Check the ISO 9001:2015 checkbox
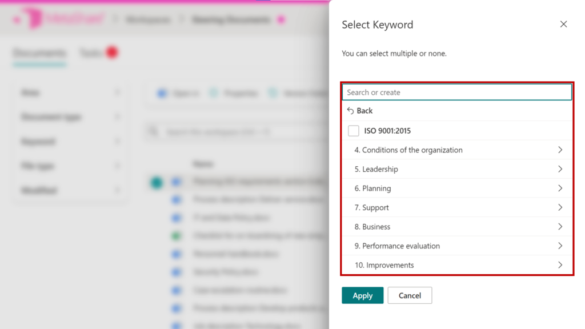 pyautogui.click(x=354, y=131)
